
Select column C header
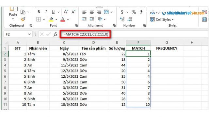(64, 43)
